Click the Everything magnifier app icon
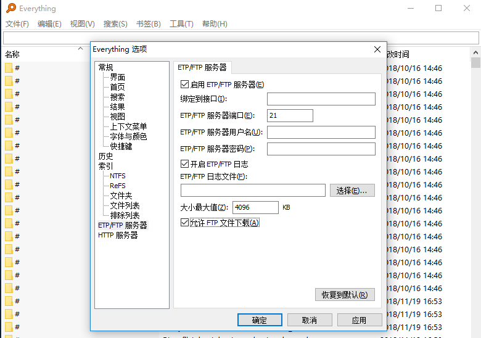Image resolution: width=481 pixels, height=338 pixels. pyautogui.click(x=11, y=8)
